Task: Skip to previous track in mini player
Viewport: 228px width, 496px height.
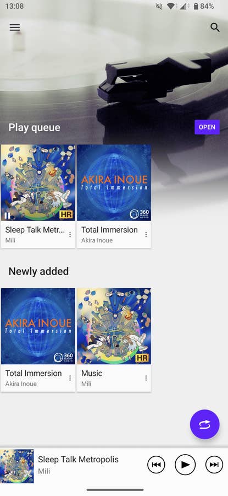Action: (x=156, y=465)
